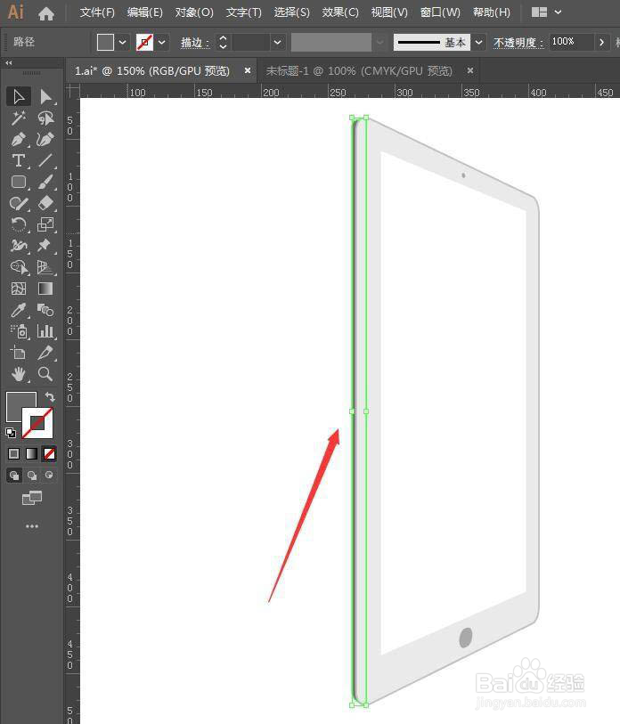Choose the Eyedropper tool
The width and height of the screenshot is (620, 724).
point(19,310)
